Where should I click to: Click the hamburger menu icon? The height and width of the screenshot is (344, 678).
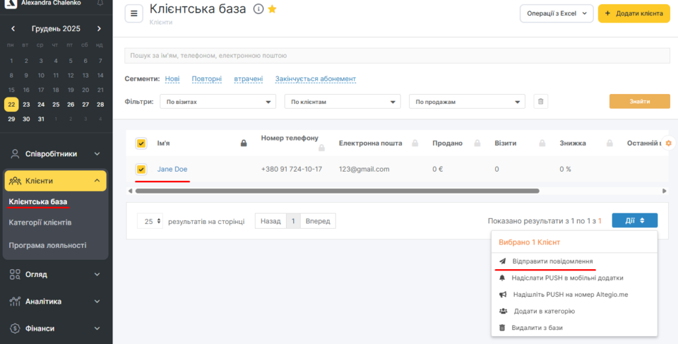pos(134,13)
